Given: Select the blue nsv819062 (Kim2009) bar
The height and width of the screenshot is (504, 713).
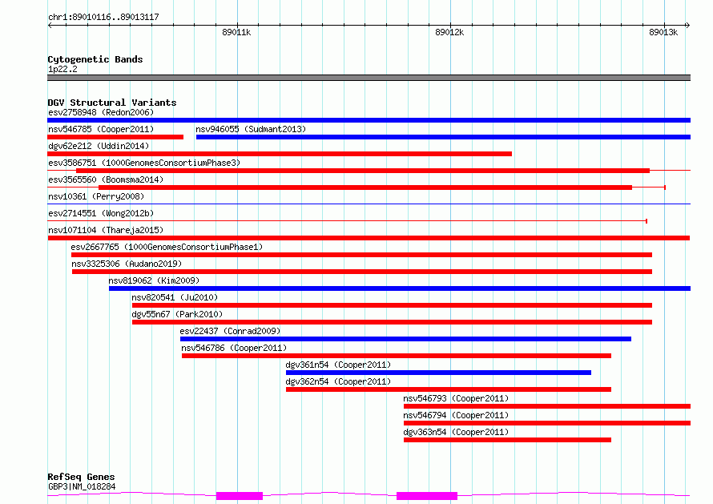Looking at the screenshot, I should point(400,288).
